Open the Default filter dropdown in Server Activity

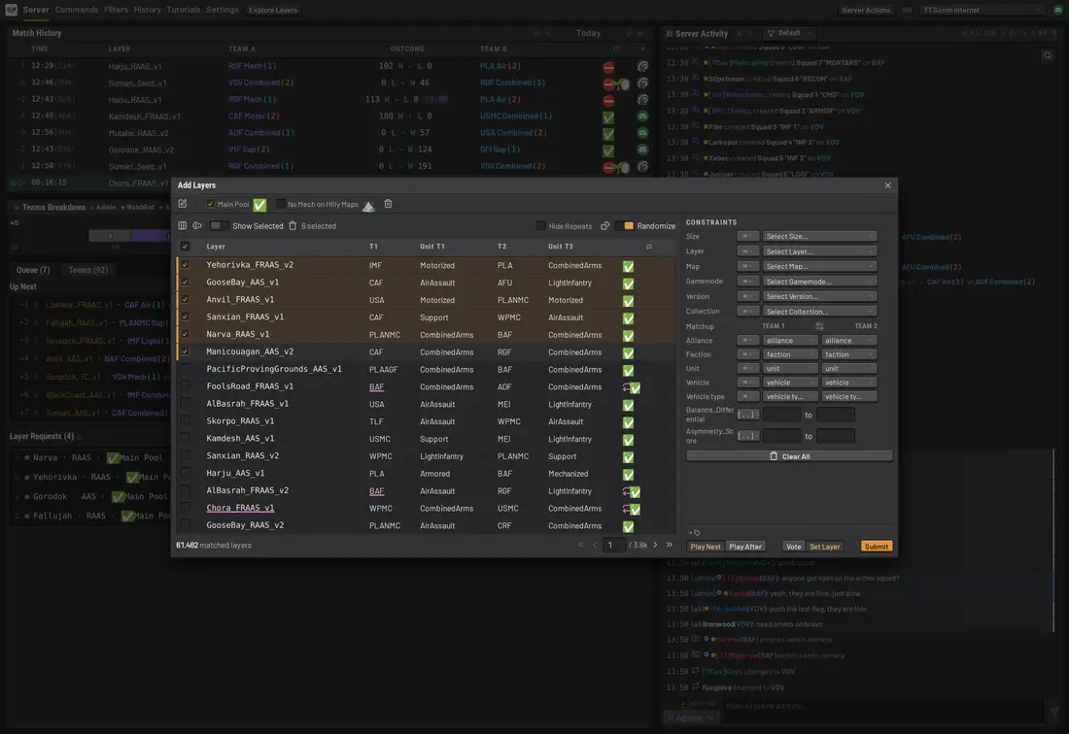click(x=789, y=33)
